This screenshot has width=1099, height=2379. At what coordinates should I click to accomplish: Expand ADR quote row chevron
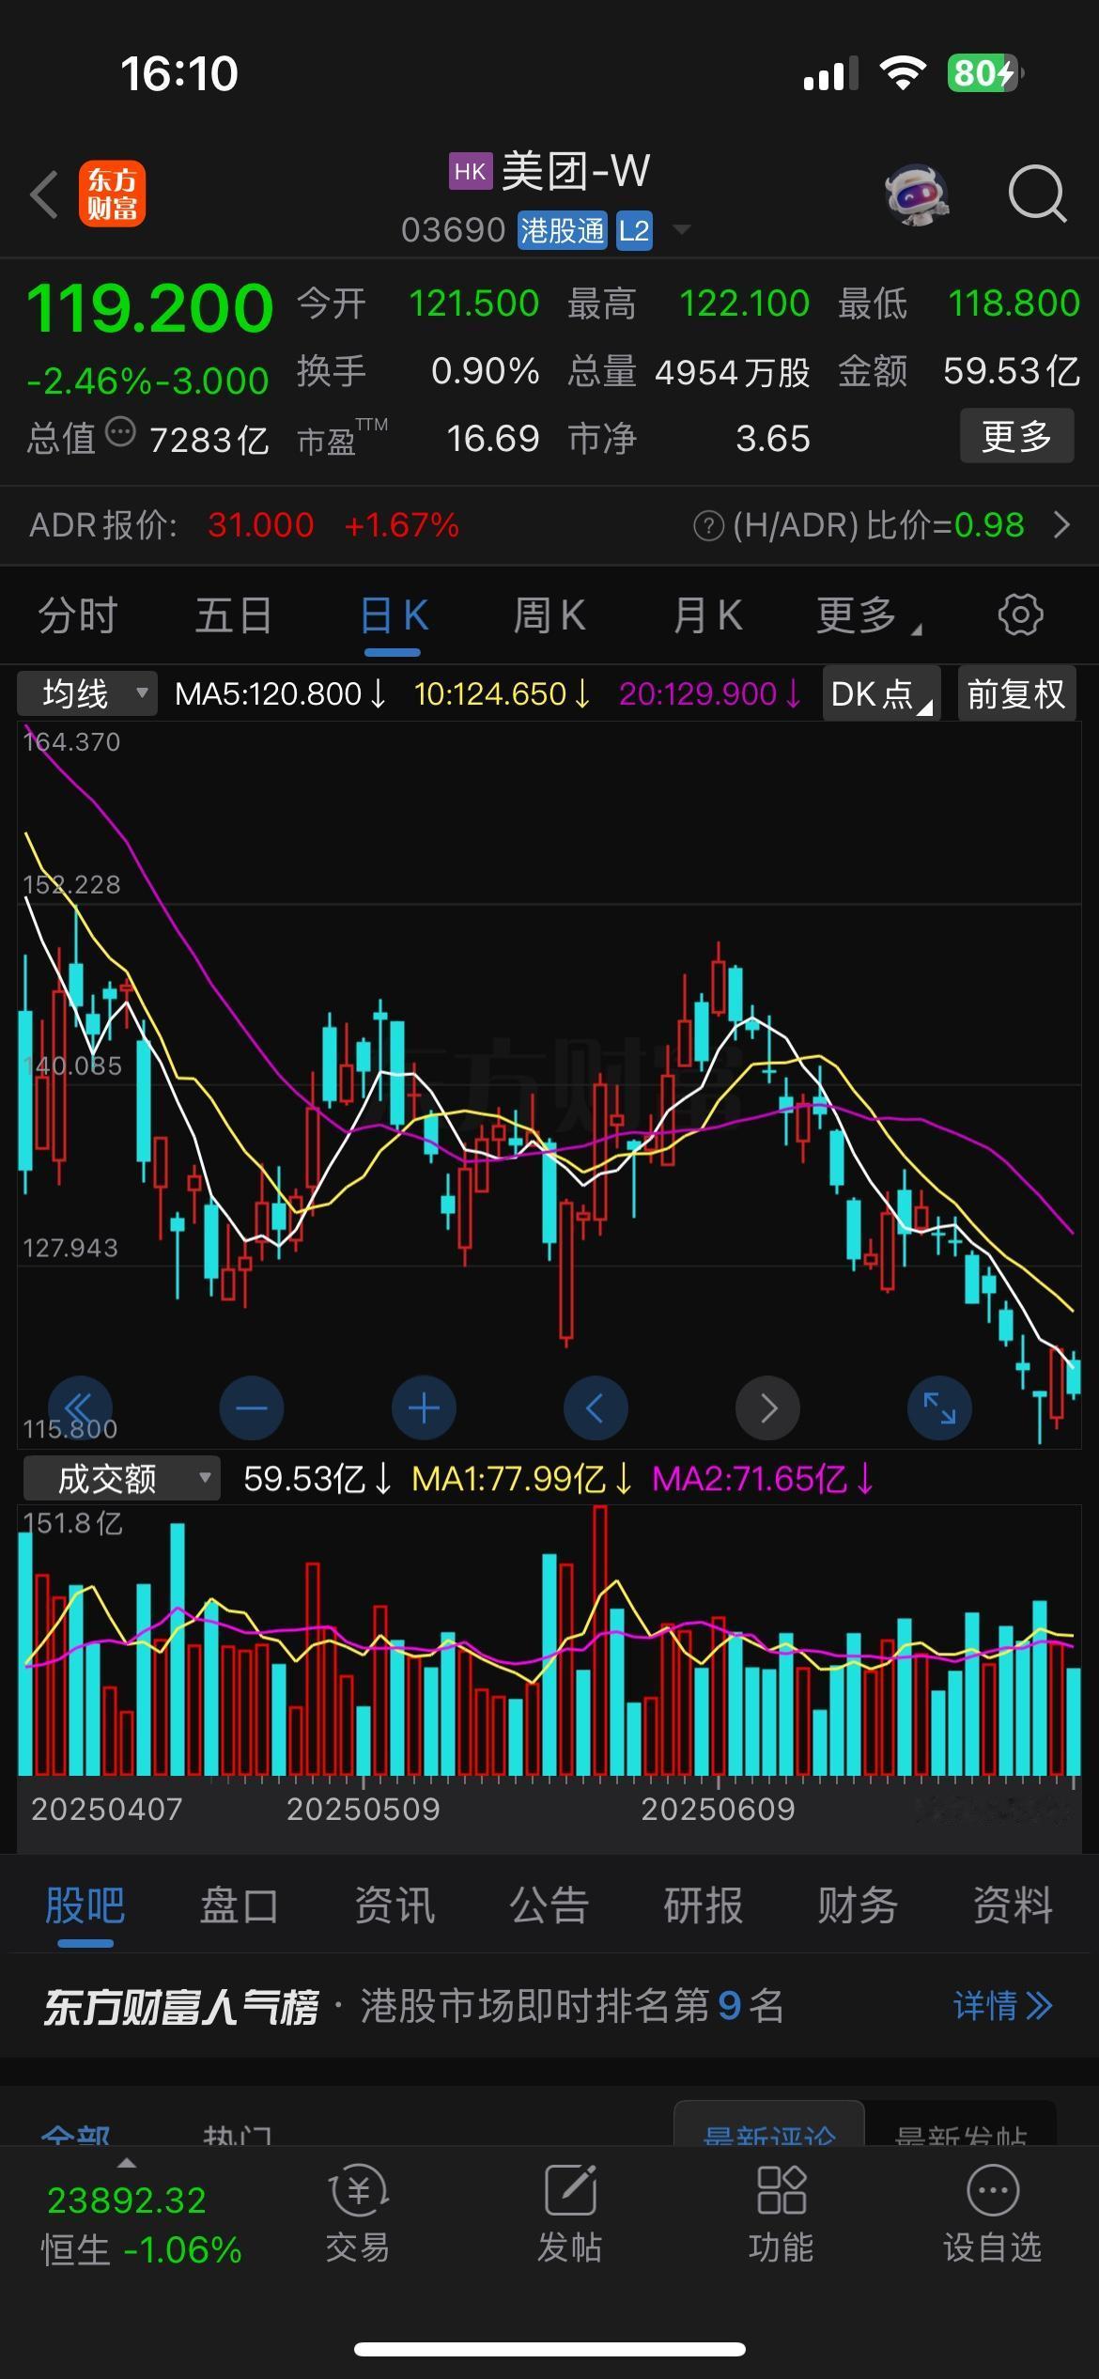1061,525
